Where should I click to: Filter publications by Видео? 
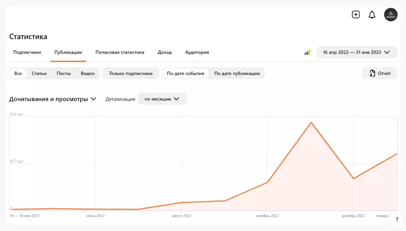87,73
